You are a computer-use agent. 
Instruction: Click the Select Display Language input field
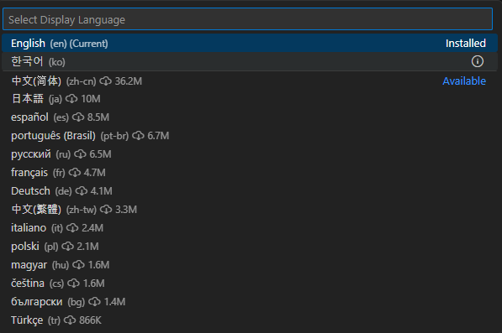tap(247, 19)
